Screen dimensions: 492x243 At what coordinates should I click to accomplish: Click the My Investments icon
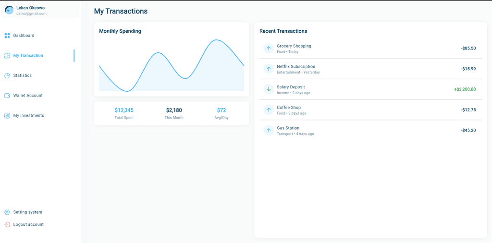tap(7, 116)
